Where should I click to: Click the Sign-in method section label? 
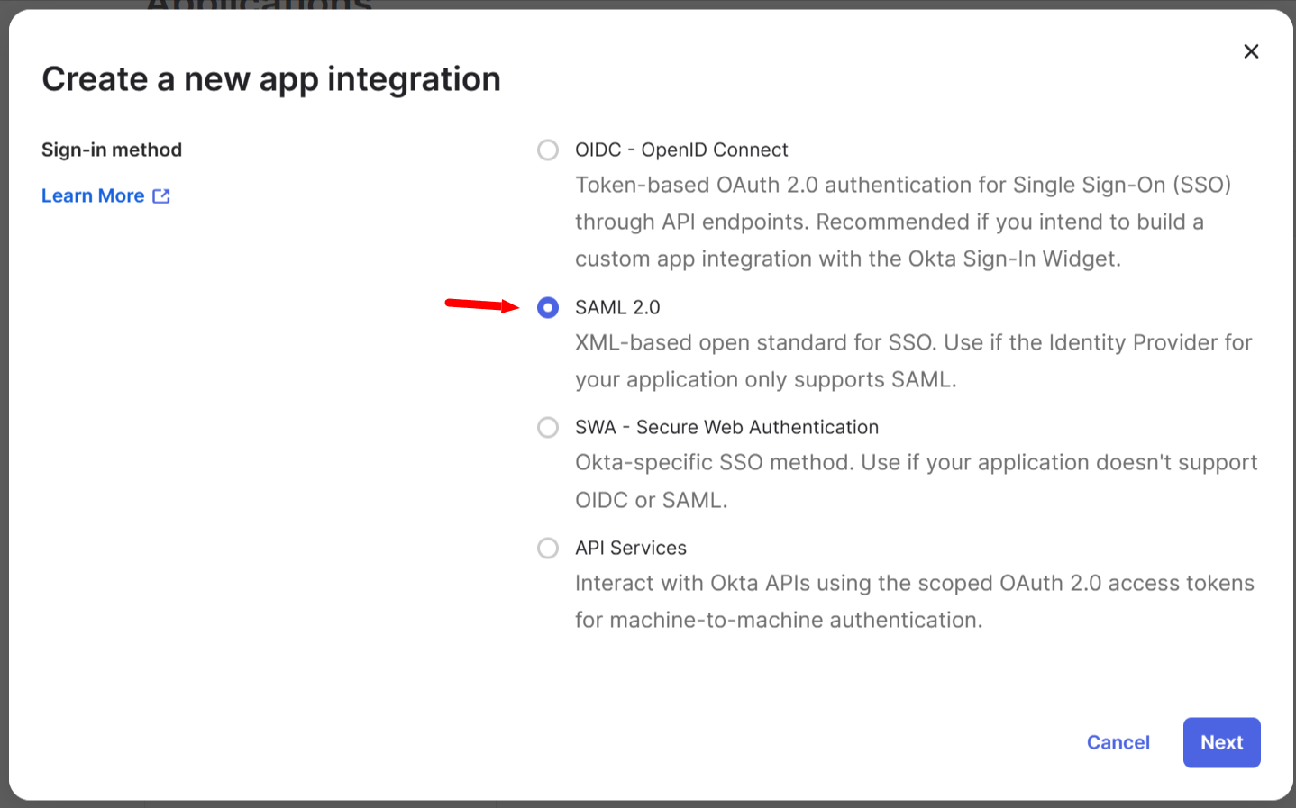pos(112,150)
